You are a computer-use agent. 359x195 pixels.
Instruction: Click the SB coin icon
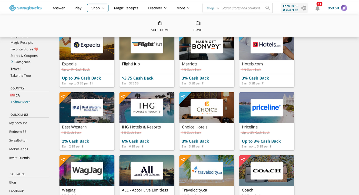pos(304,8)
